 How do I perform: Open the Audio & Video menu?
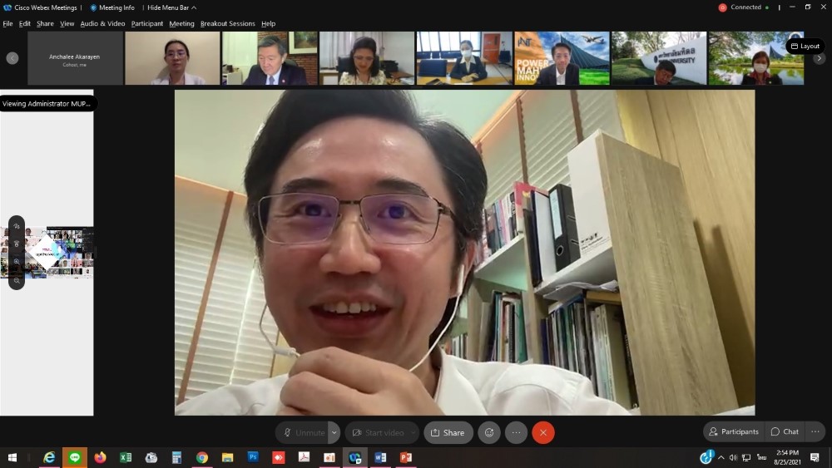(x=102, y=24)
